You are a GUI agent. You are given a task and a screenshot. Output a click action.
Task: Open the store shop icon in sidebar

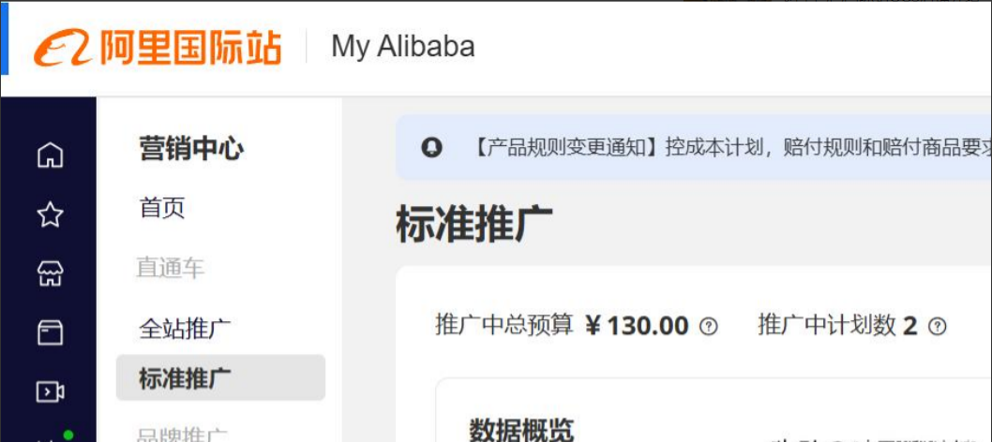[x=50, y=274]
